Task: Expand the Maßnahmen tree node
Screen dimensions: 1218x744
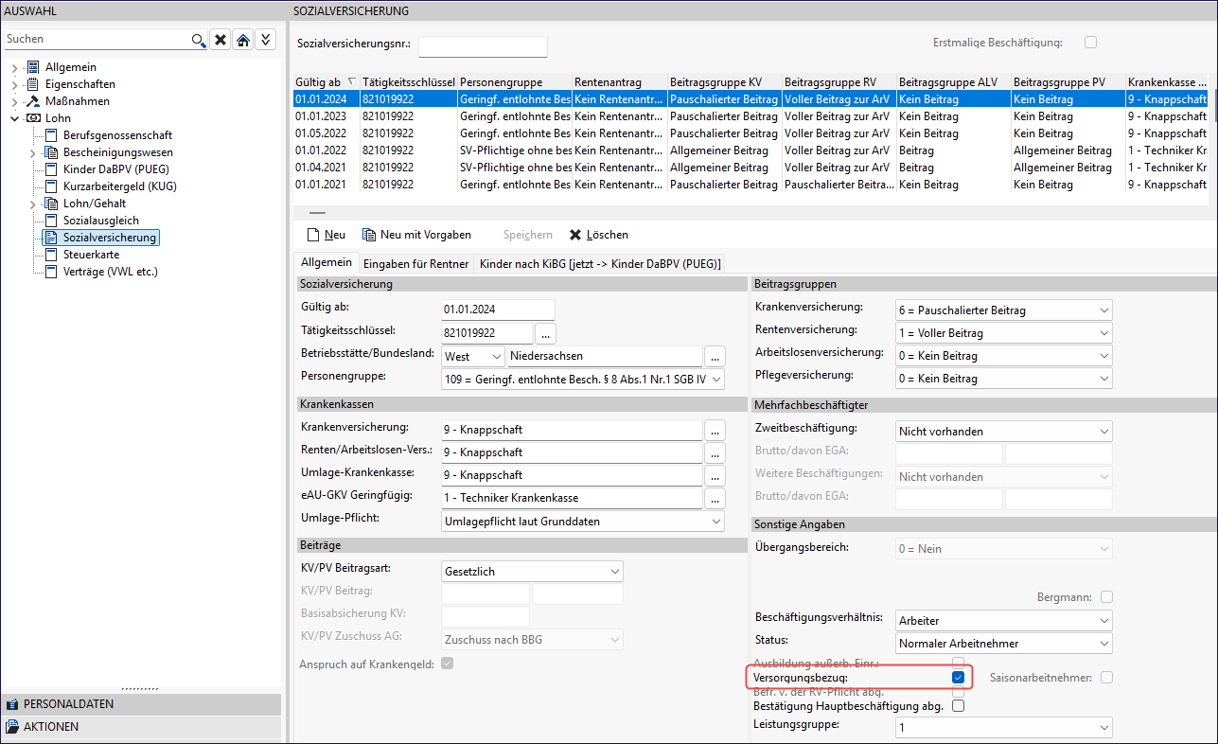Action: pos(14,101)
